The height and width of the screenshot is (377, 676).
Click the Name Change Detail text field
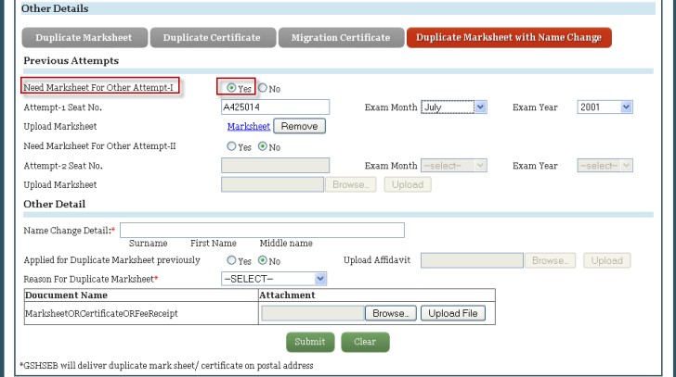click(x=262, y=230)
